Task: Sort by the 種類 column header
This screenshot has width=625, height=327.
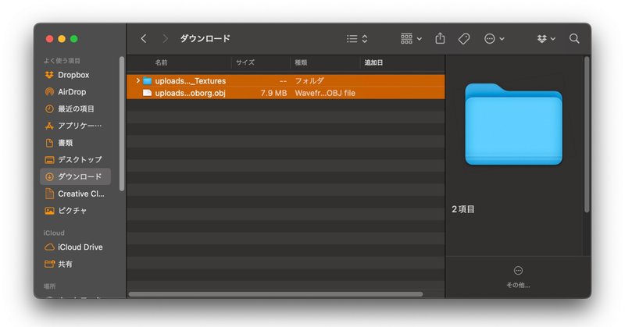Action: click(x=301, y=62)
